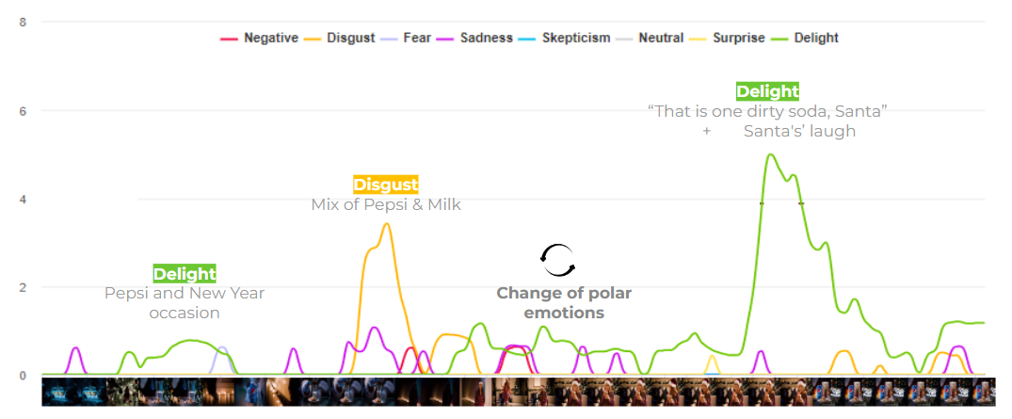Click the "That is one dirty soda, Santa" quote
This screenshot has width=1012, height=419.
(767, 111)
